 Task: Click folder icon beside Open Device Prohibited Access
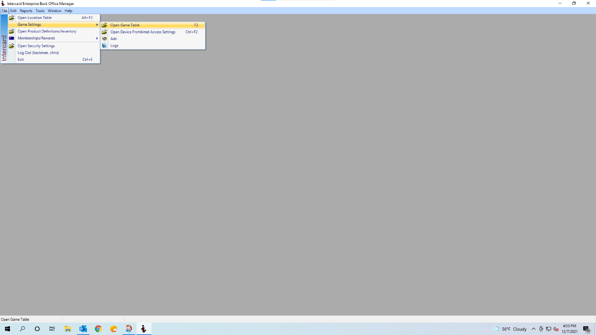104,32
